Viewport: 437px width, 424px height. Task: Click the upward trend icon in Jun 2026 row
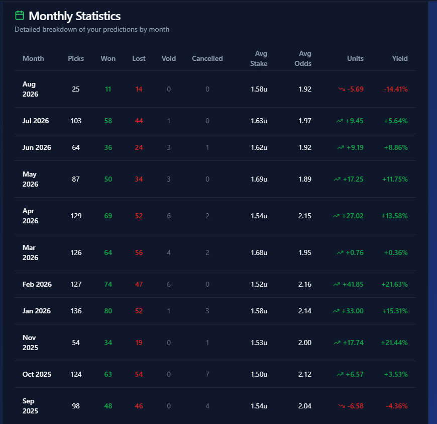point(341,147)
